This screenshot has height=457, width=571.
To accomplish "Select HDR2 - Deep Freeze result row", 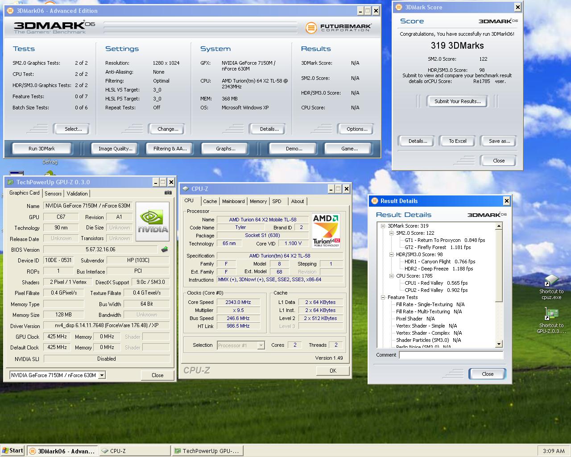I will tap(439, 269).
